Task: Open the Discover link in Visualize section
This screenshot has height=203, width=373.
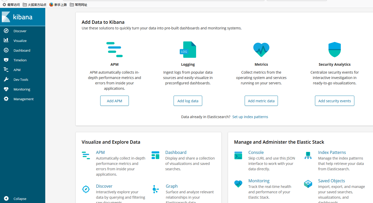Action: click(104, 186)
